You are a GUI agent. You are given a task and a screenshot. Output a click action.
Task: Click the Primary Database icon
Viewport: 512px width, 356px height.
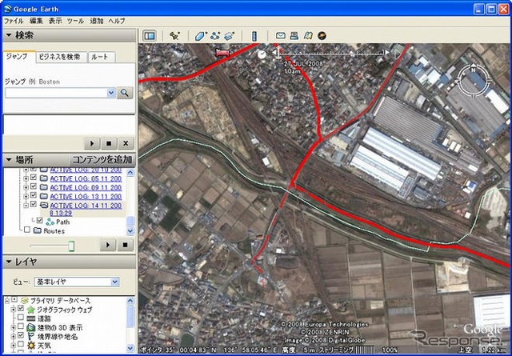click(25, 301)
